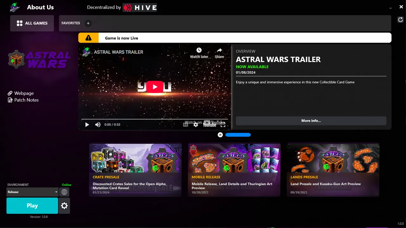406x228 pixels.
Task: Toggle closed captions on the video
Action: [186, 125]
